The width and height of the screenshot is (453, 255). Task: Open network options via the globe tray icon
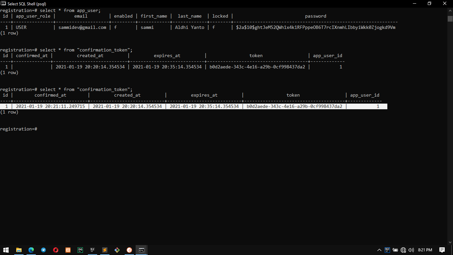(x=403, y=250)
